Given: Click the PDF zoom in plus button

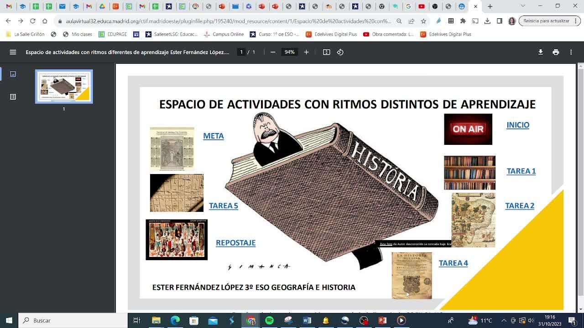Looking at the screenshot, I should click(x=306, y=52).
